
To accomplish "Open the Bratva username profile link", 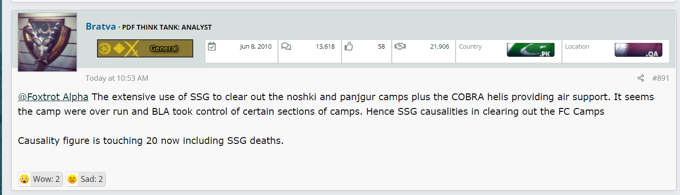I will [x=101, y=27].
